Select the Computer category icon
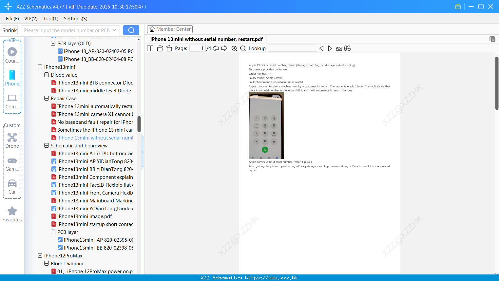 [x=12, y=101]
